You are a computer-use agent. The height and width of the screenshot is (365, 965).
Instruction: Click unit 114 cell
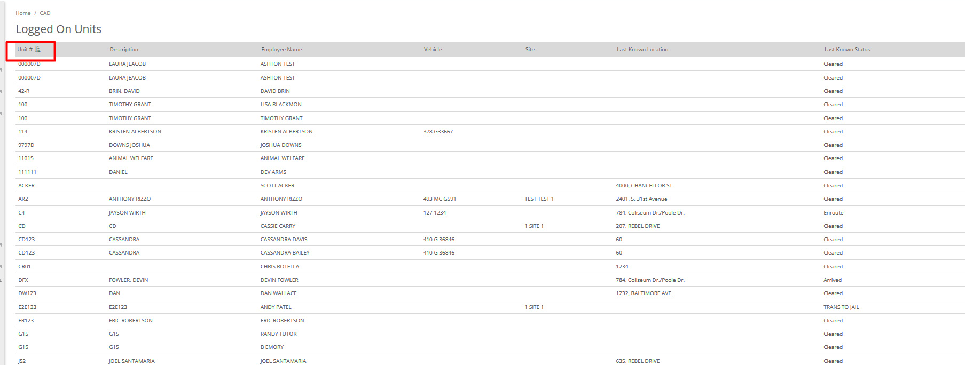click(x=23, y=131)
